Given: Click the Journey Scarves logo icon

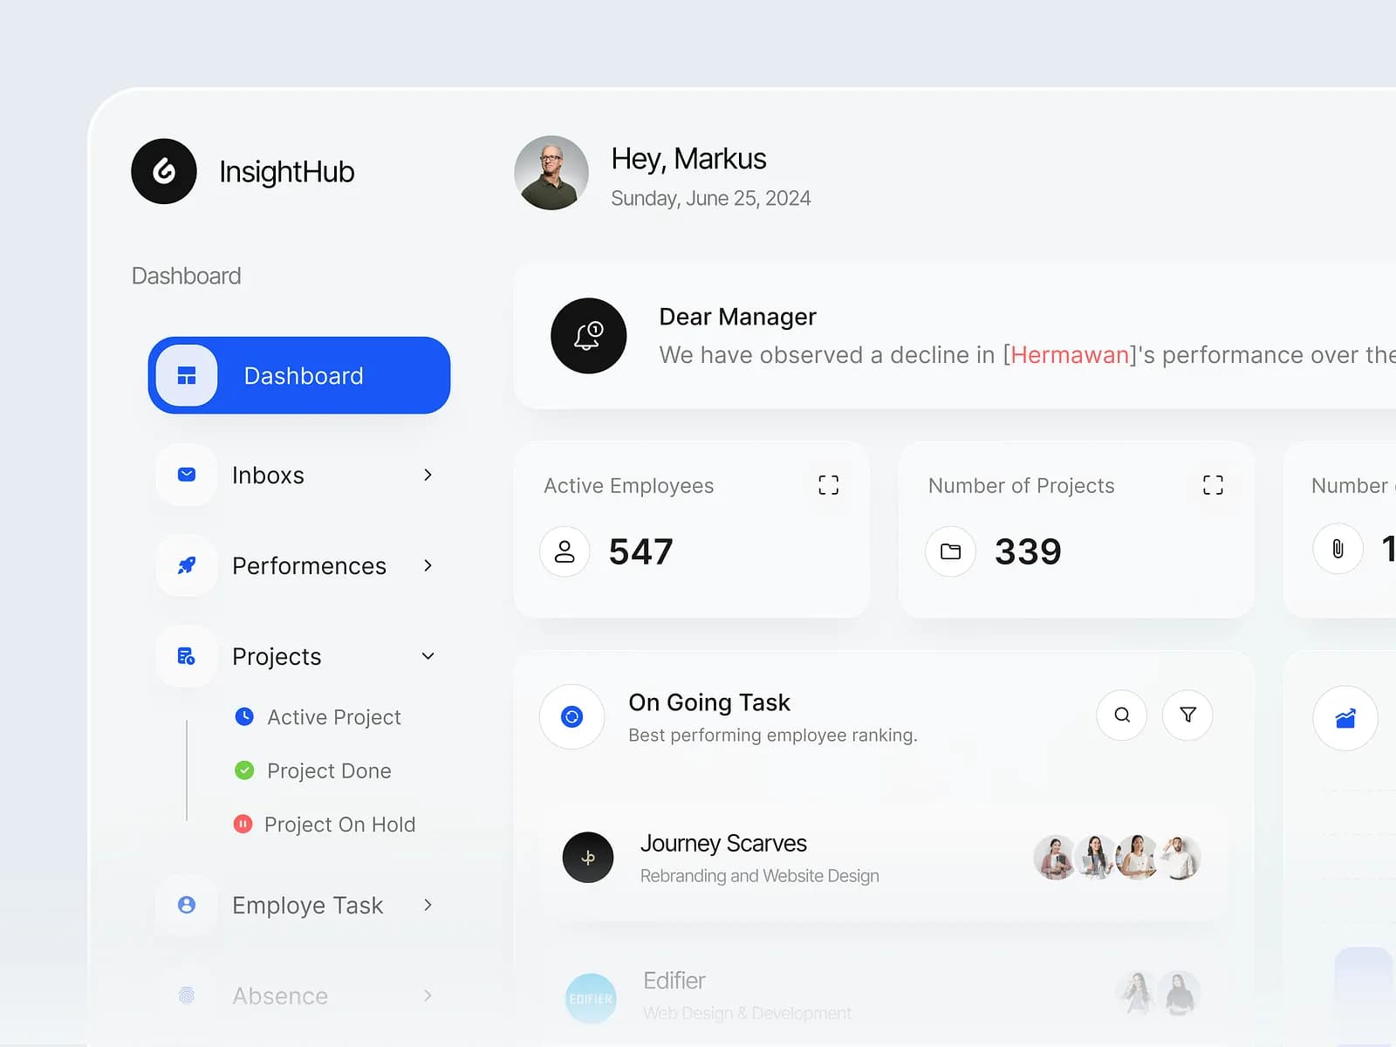Looking at the screenshot, I should [588, 858].
